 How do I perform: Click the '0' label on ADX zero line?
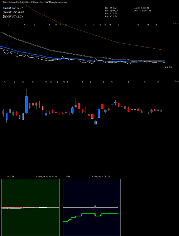(95, 207)
